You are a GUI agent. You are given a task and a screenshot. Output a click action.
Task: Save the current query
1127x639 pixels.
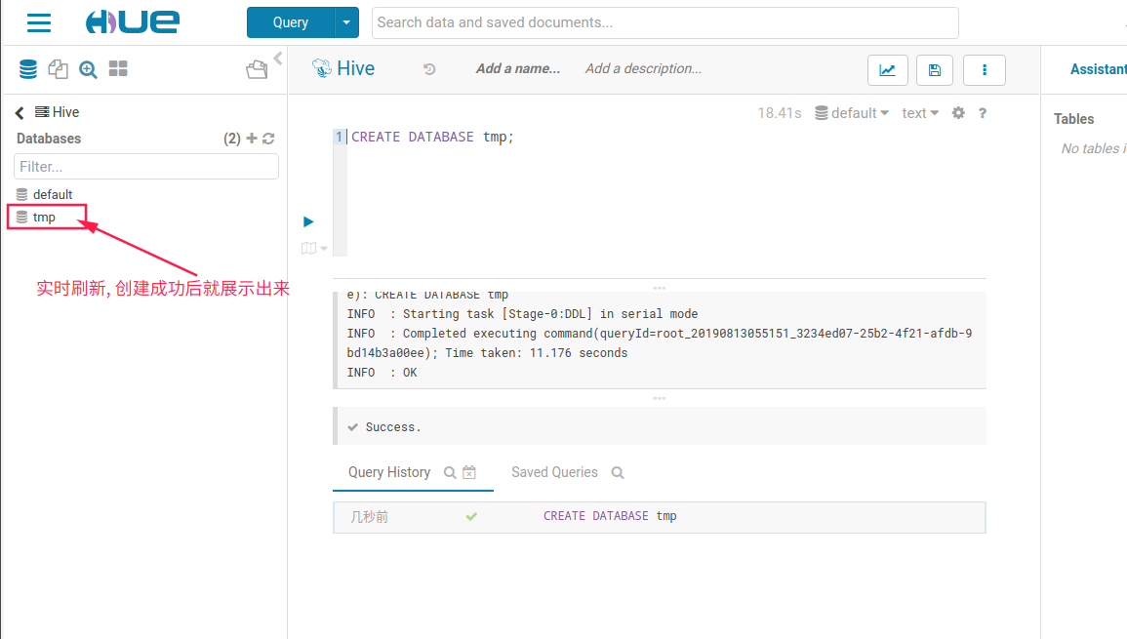point(935,69)
